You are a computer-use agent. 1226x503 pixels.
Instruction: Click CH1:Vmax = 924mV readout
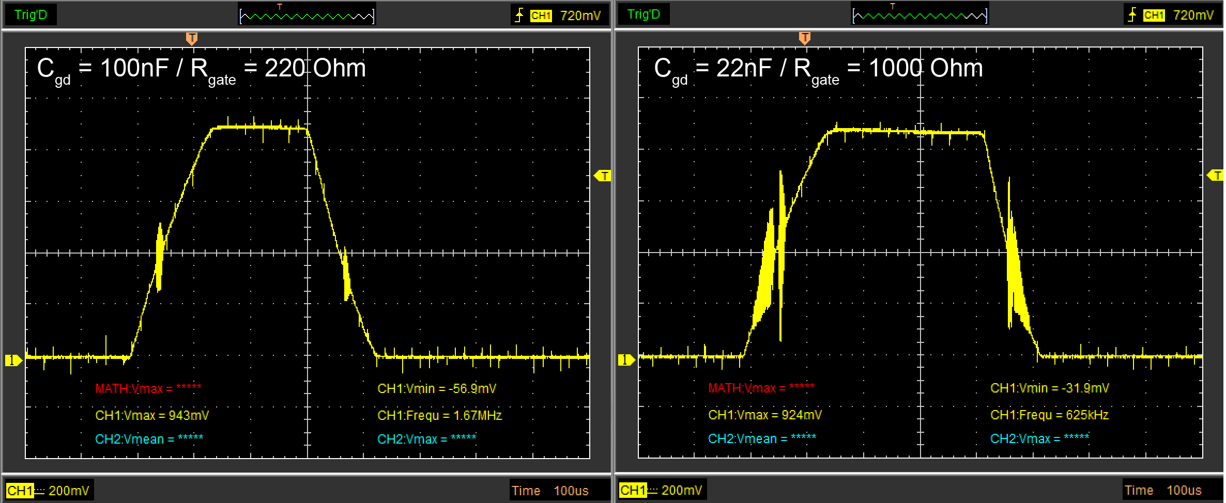pyautogui.click(x=765, y=415)
